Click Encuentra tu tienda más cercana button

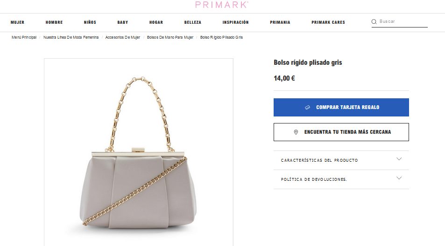[x=341, y=132]
